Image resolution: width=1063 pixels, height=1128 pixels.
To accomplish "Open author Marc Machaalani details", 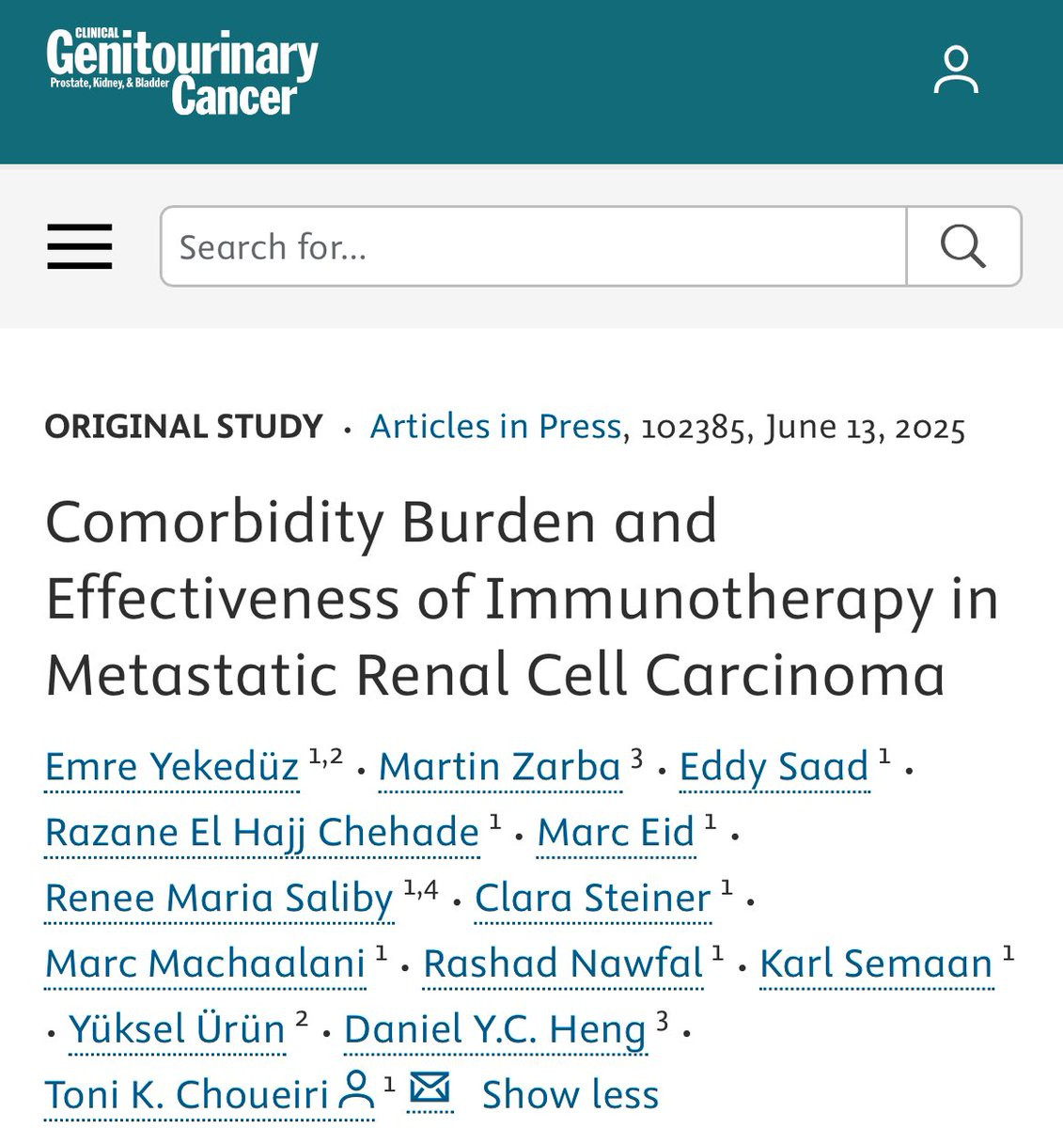I will click(206, 963).
